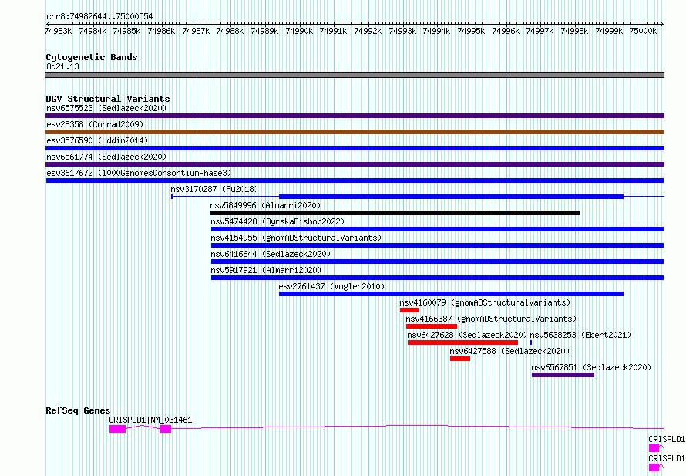
Task: Open nsv5474428 (ByrskaBishop2022) label
Action: 277,221
